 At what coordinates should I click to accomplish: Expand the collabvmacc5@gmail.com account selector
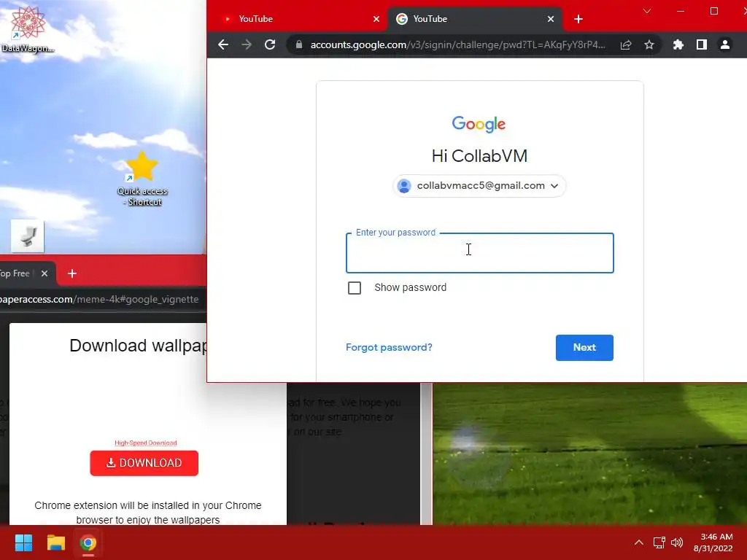tap(479, 186)
